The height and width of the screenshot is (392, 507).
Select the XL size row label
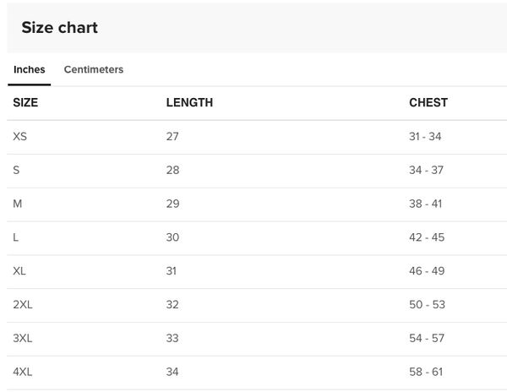tap(19, 271)
